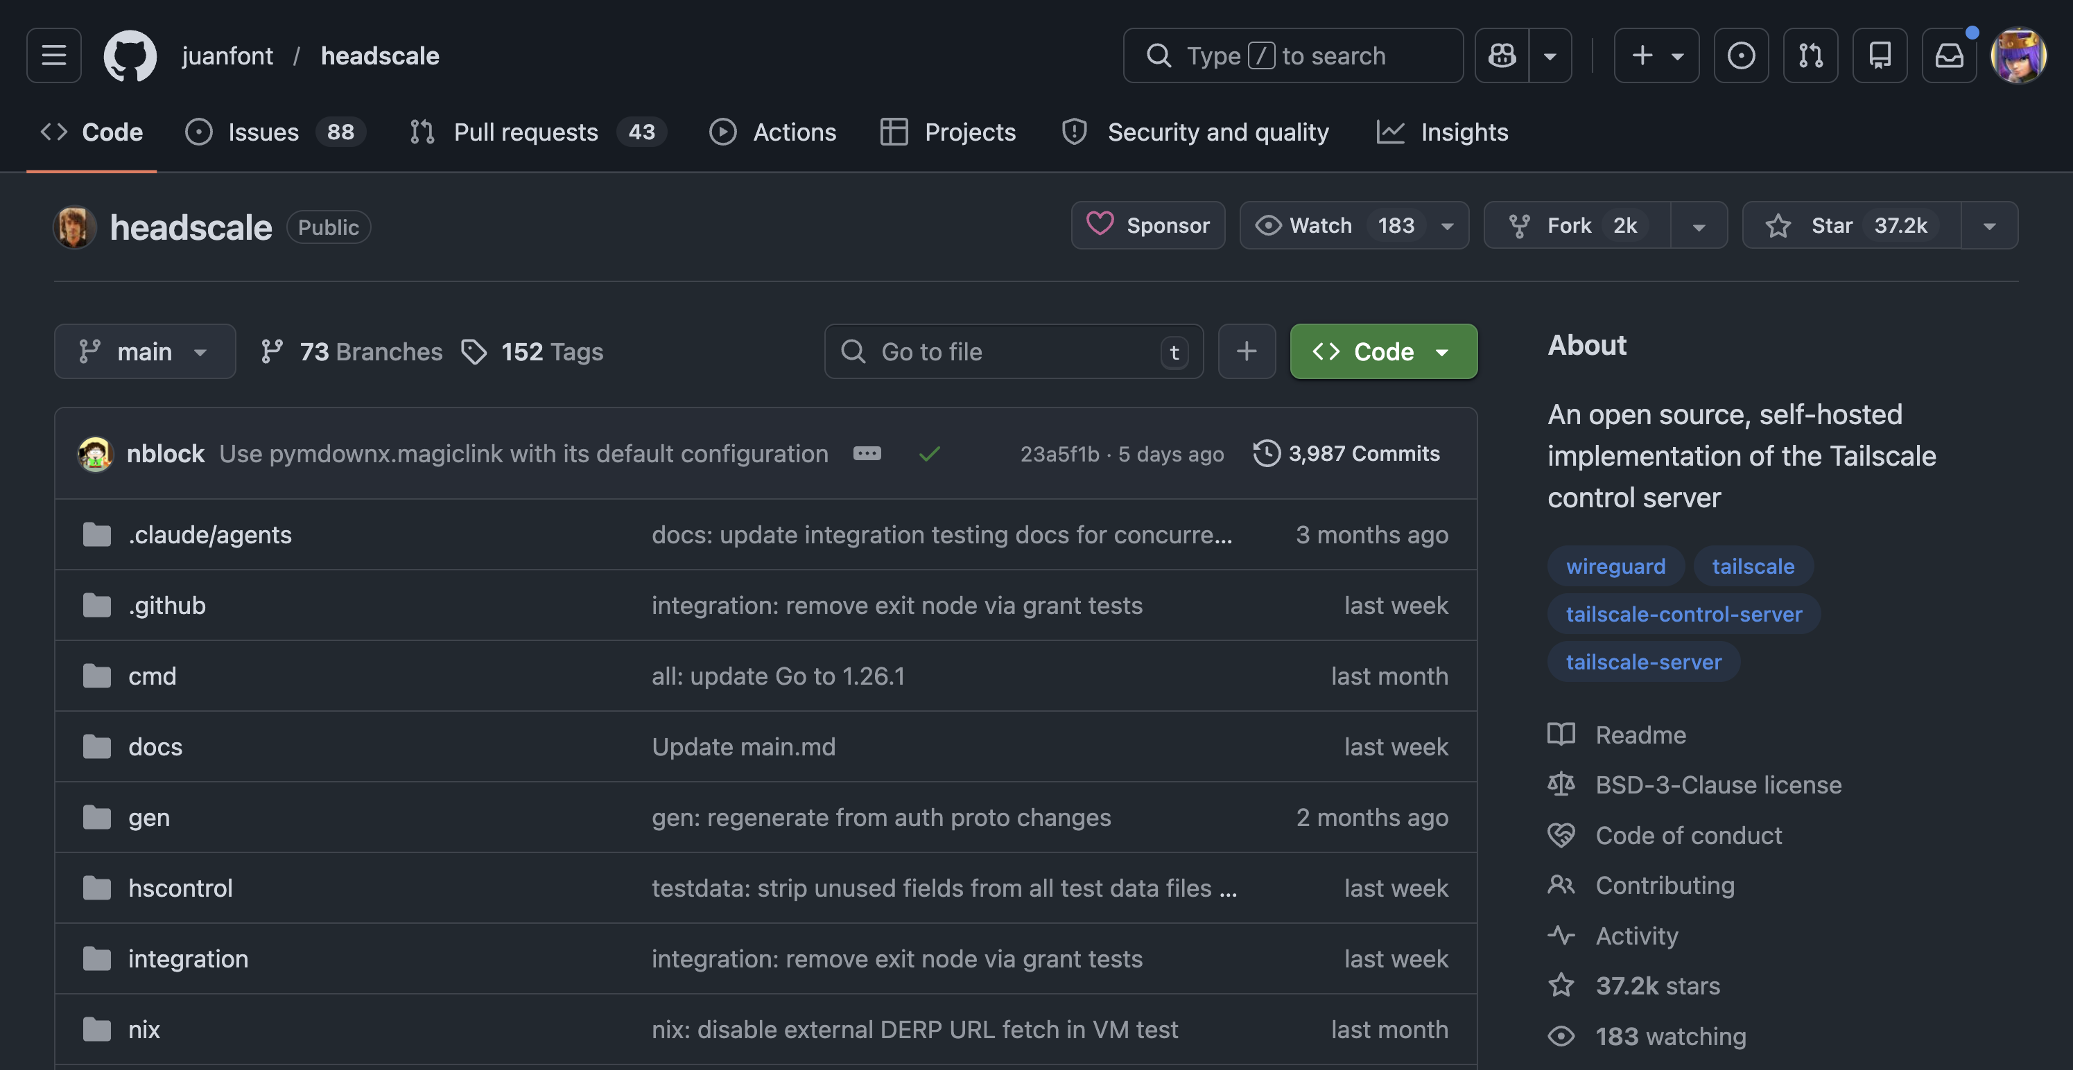Screen dimensions: 2073x1070
Task: Click the GitHub logo home icon
Action: (x=130, y=55)
